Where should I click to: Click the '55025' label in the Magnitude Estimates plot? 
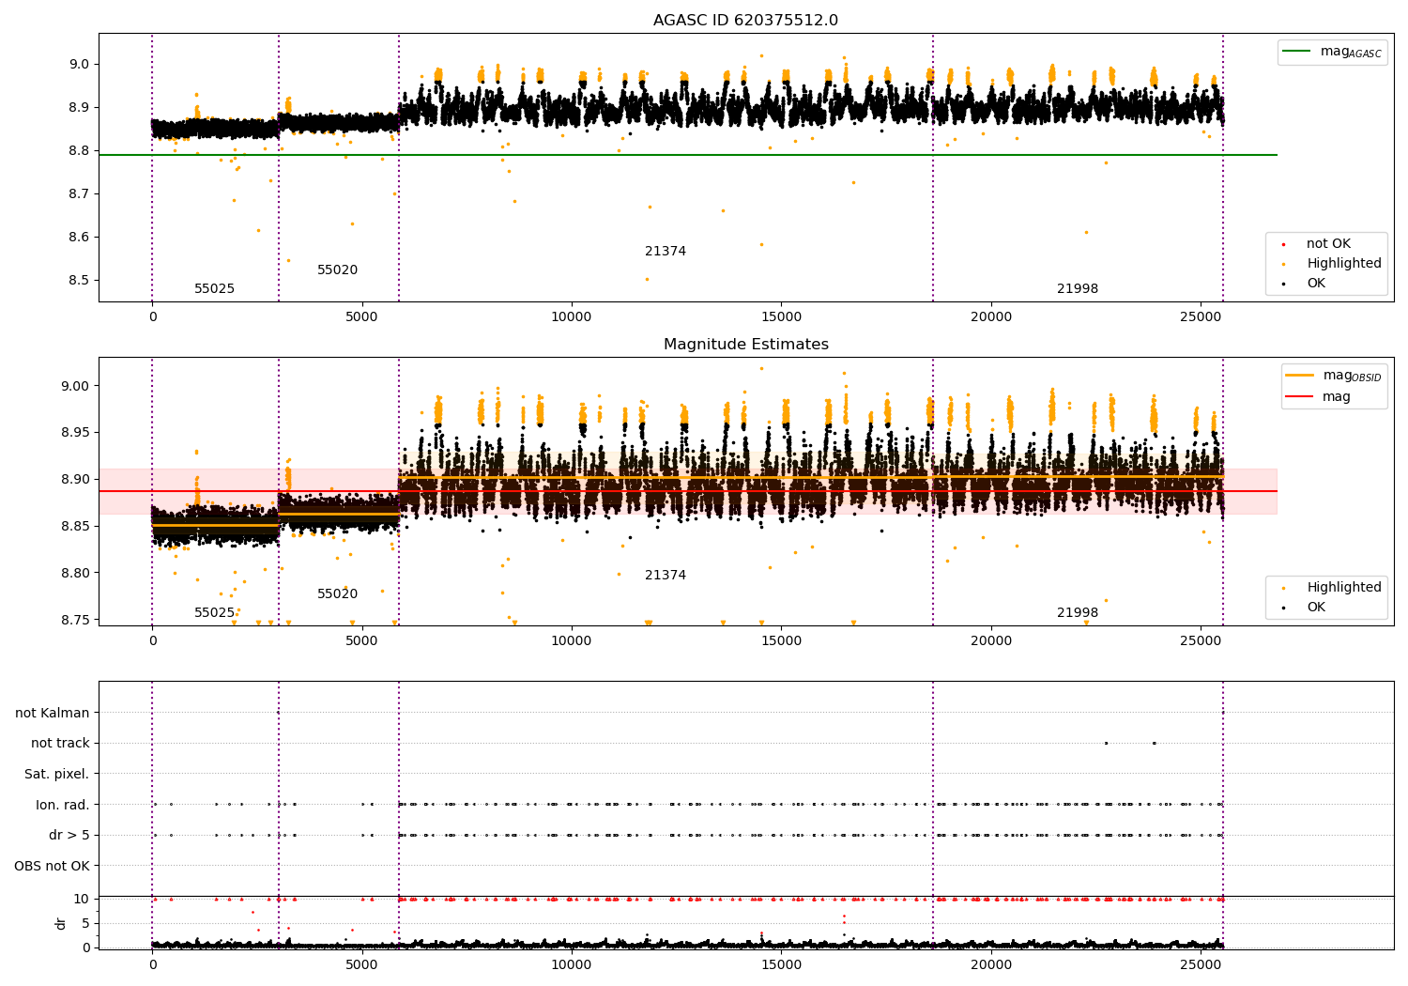tap(214, 613)
